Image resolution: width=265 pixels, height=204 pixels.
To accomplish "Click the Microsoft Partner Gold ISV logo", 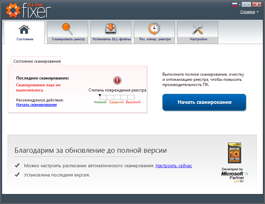I will tap(235, 176).
